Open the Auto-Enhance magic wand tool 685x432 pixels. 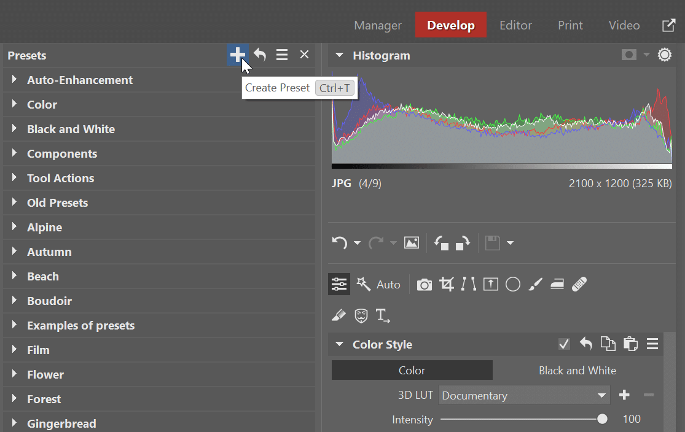pos(363,283)
